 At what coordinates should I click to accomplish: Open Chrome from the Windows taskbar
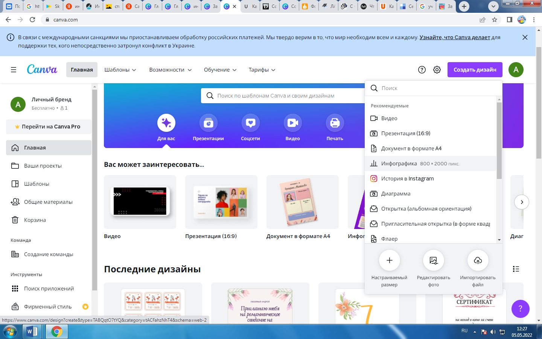click(x=57, y=331)
